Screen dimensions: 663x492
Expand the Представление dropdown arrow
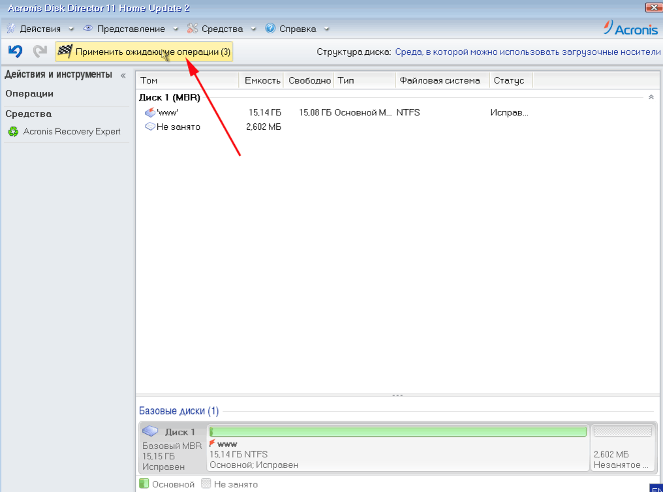[176, 29]
